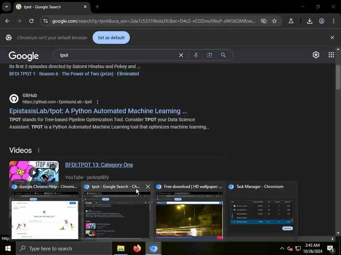341x255 pixels.
Task: Search by image with Lens icon
Action: [x=209, y=55]
